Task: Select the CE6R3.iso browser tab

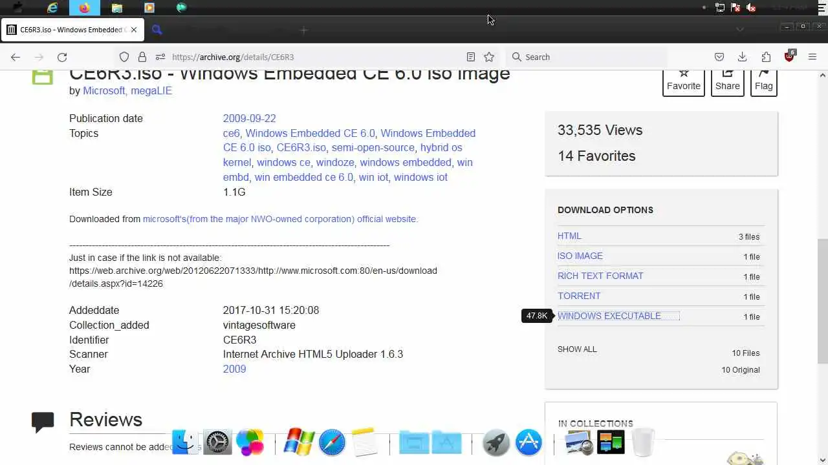Action: 72,30
